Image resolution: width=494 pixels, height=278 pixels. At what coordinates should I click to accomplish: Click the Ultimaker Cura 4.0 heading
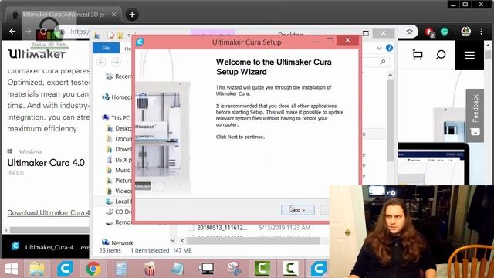tap(46, 163)
